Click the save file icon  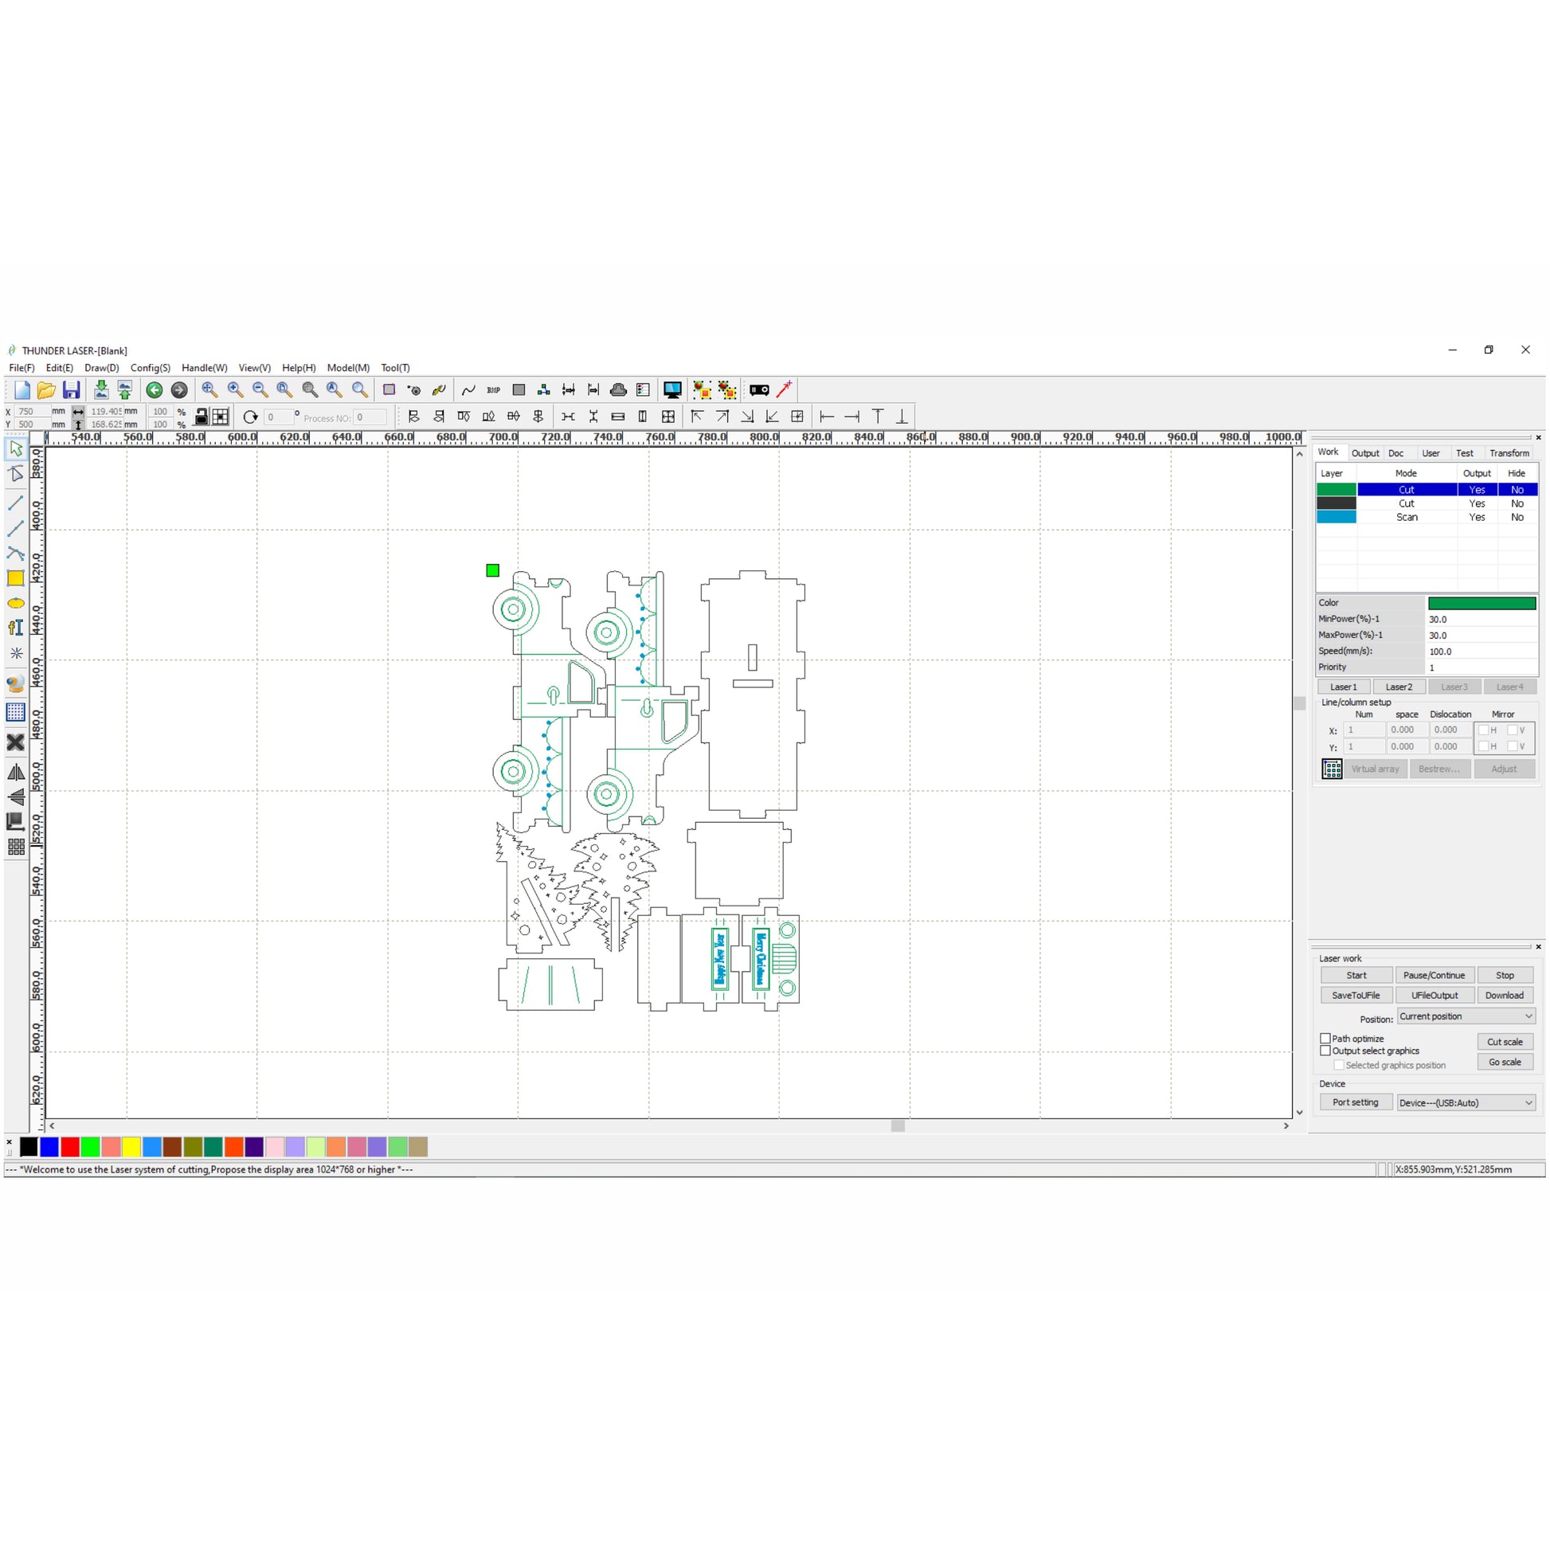point(72,390)
